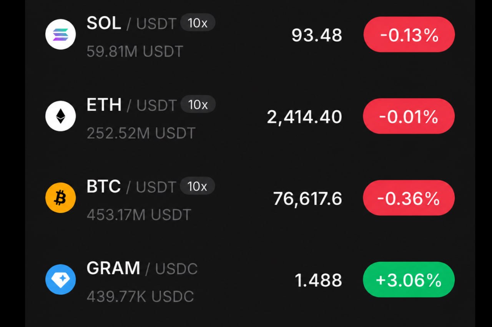Open the GRAM / USDC pair name
Image resolution: width=492 pixels, height=327 pixels.
(142, 269)
